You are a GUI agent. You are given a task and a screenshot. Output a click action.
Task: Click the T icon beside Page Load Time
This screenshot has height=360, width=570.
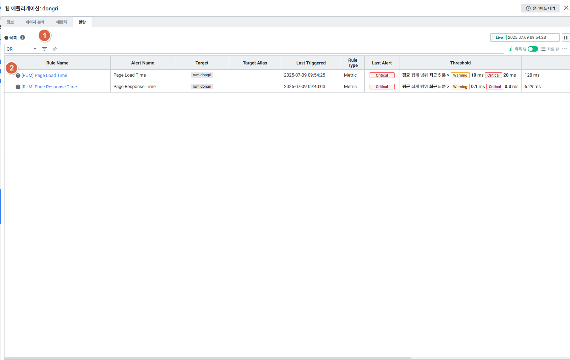[x=18, y=76]
